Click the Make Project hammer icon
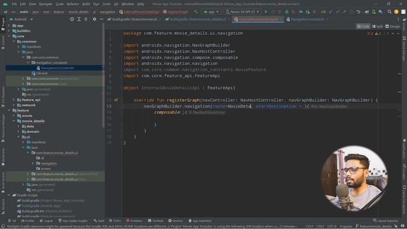Screen dimensions: 407x229 196,11
